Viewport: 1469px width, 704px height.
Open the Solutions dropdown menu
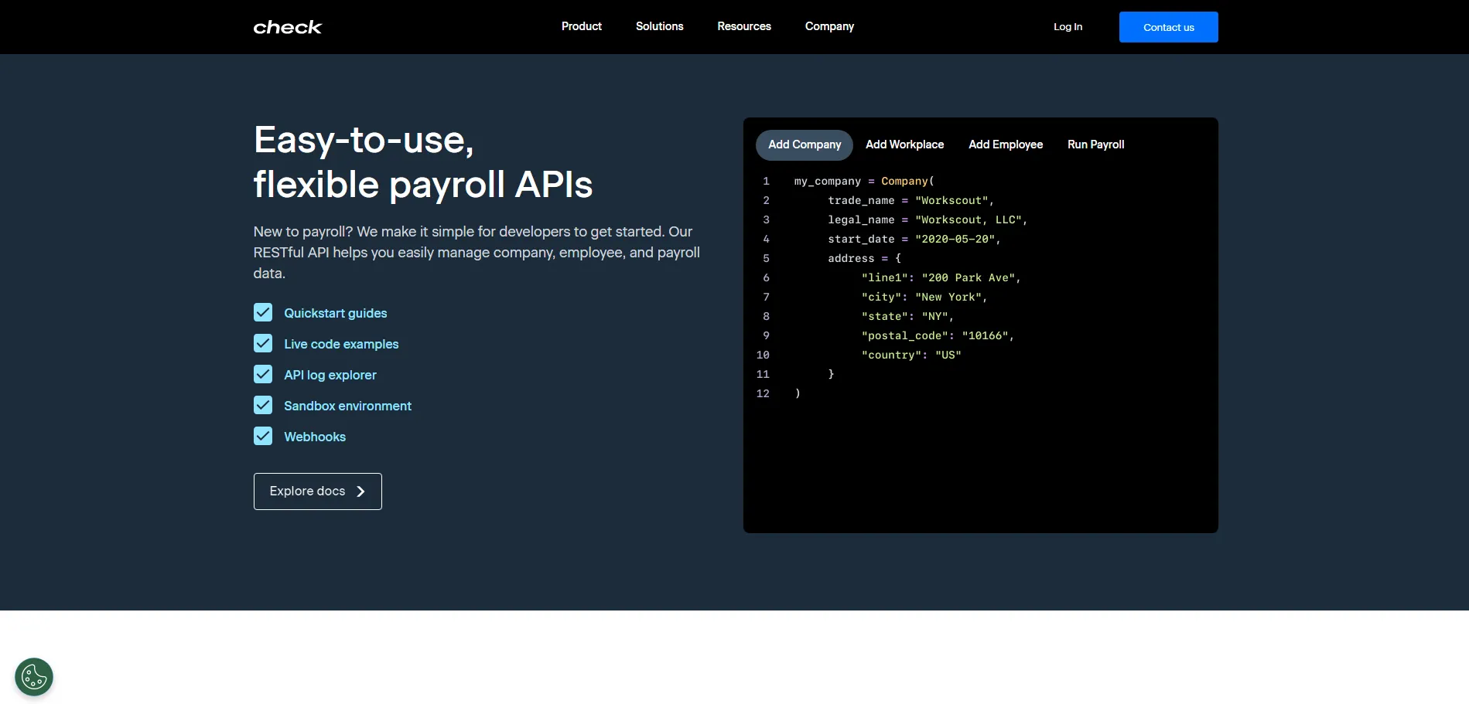tap(659, 26)
